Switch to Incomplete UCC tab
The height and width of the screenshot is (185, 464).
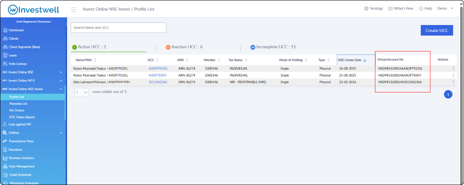(273, 47)
